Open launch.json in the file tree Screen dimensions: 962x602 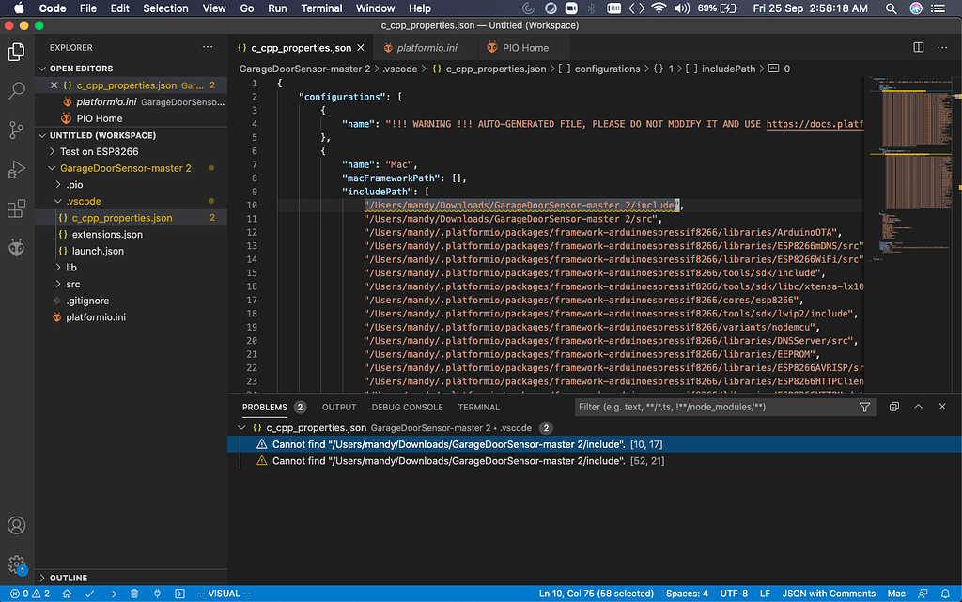click(x=98, y=251)
